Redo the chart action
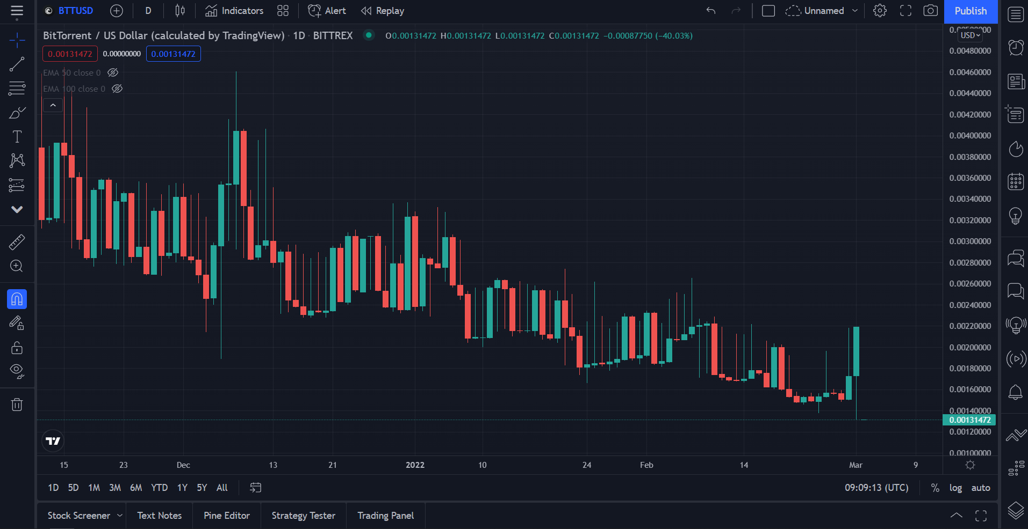 click(736, 11)
